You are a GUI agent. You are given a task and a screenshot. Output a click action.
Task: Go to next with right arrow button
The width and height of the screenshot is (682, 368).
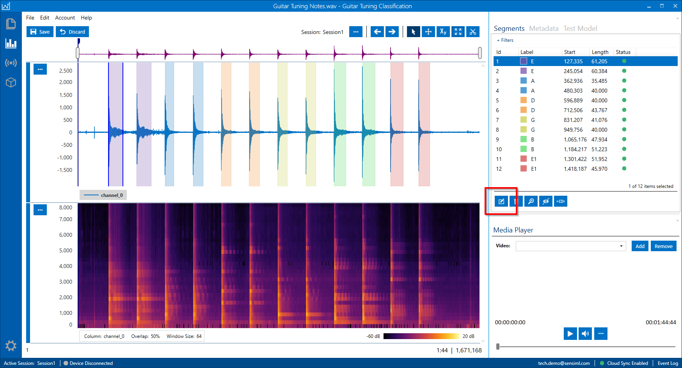coord(392,32)
